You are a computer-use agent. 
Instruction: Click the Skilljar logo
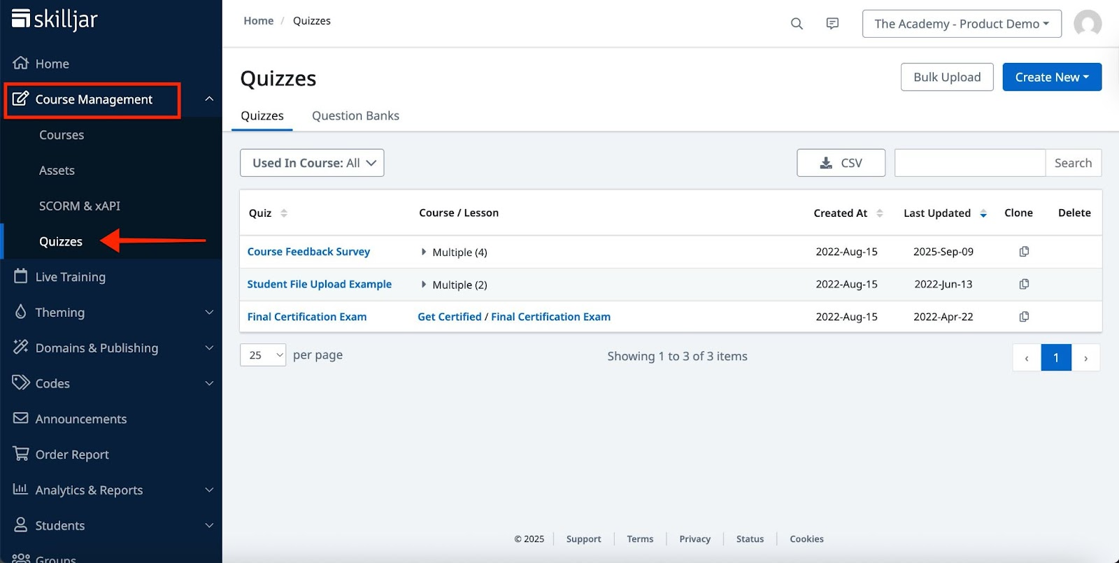55,20
